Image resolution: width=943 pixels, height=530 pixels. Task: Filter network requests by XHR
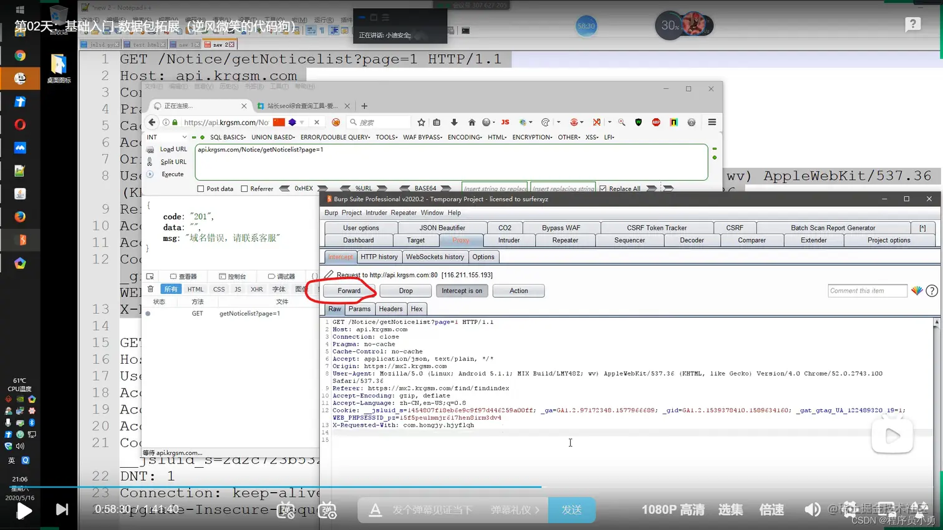pos(256,289)
